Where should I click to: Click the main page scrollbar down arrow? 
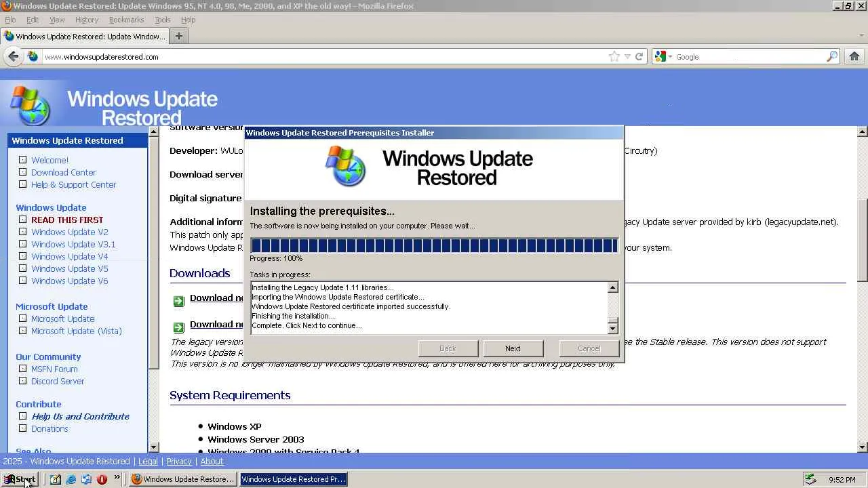click(862, 447)
